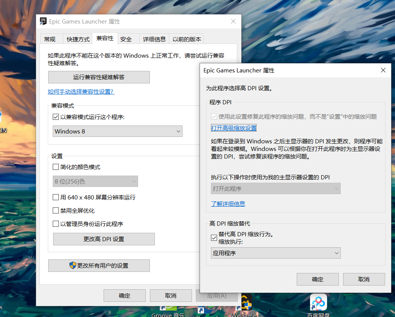The width and height of the screenshot is (395, 317).
Task: Click 更改高 DPI 设置 button
Action: [x=104, y=239]
